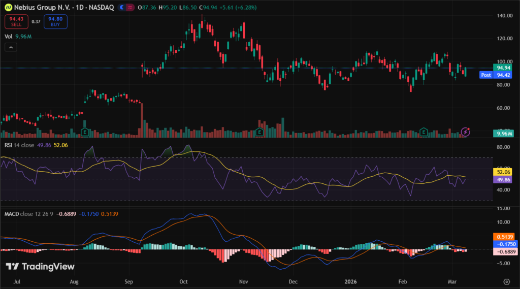Click the purple lightning upcoming-event icon
Screen dimensions: 520x289
point(466,132)
